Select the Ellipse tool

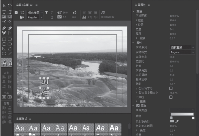point(4,54)
